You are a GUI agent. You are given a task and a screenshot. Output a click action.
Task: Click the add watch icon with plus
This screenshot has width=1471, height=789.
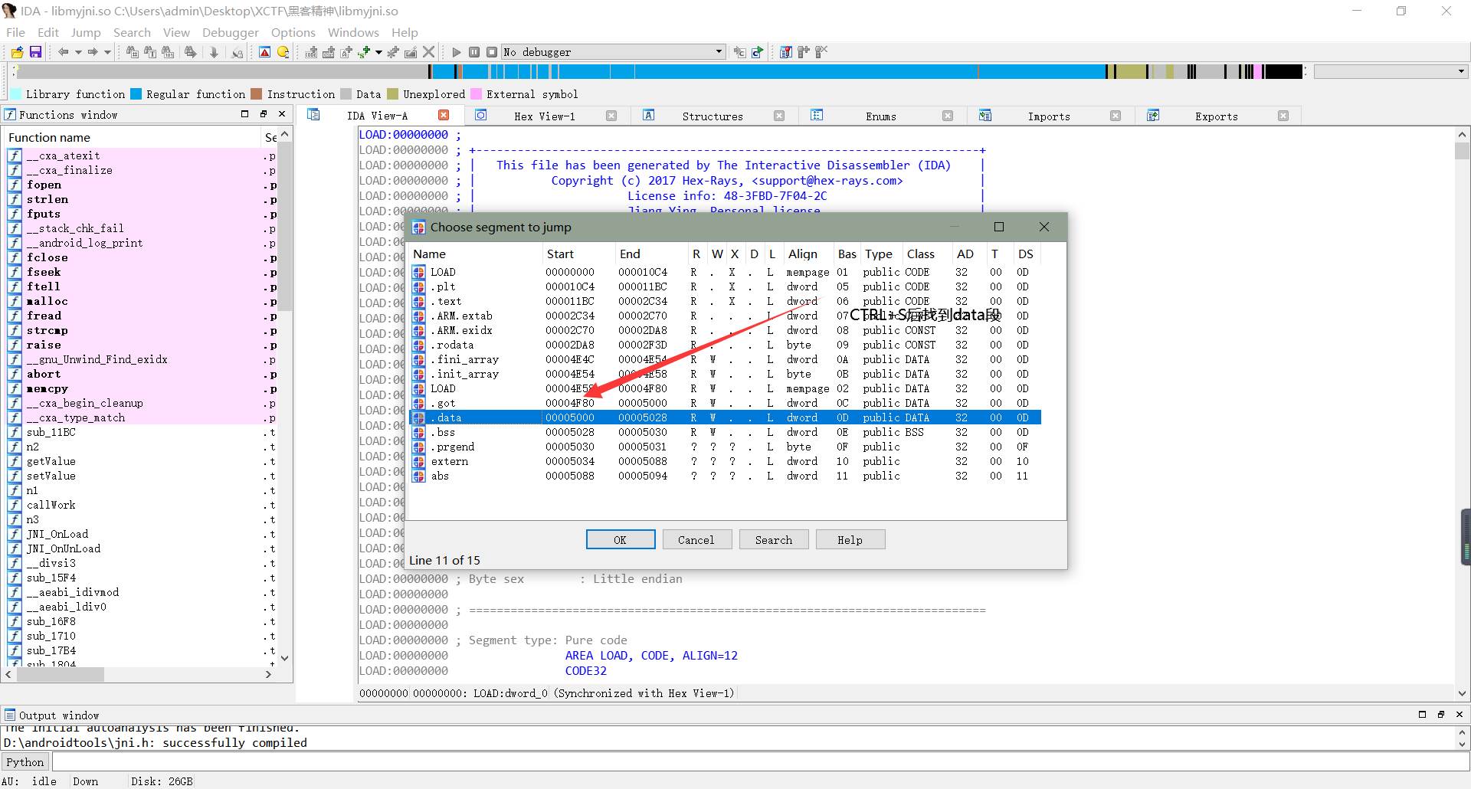click(804, 52)
